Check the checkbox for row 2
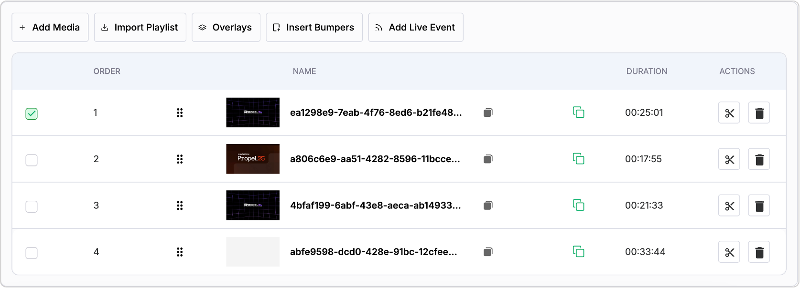This screenshot has width=800, height=288. click(x=32, y=160)
